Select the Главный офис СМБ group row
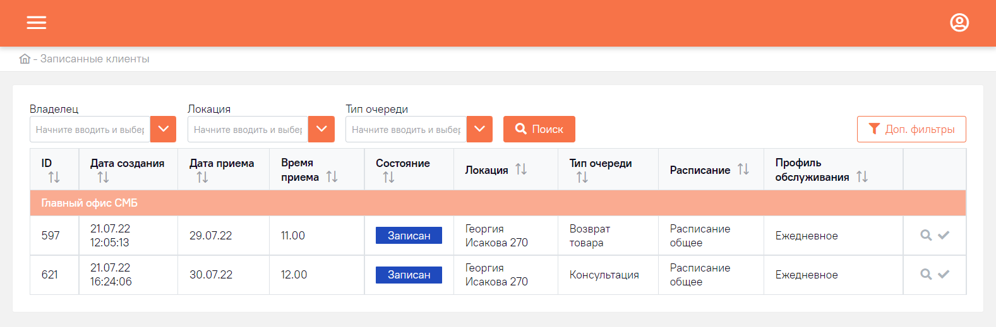996x327 pixels. click(x=498, y=203)
